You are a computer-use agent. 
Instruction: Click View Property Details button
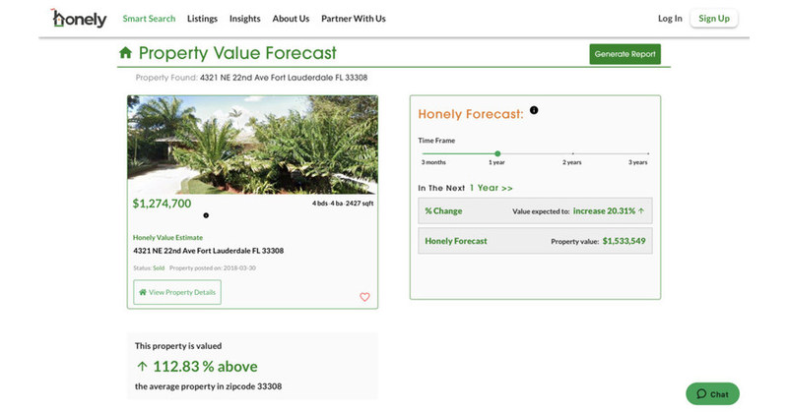(x=177, y=292)
